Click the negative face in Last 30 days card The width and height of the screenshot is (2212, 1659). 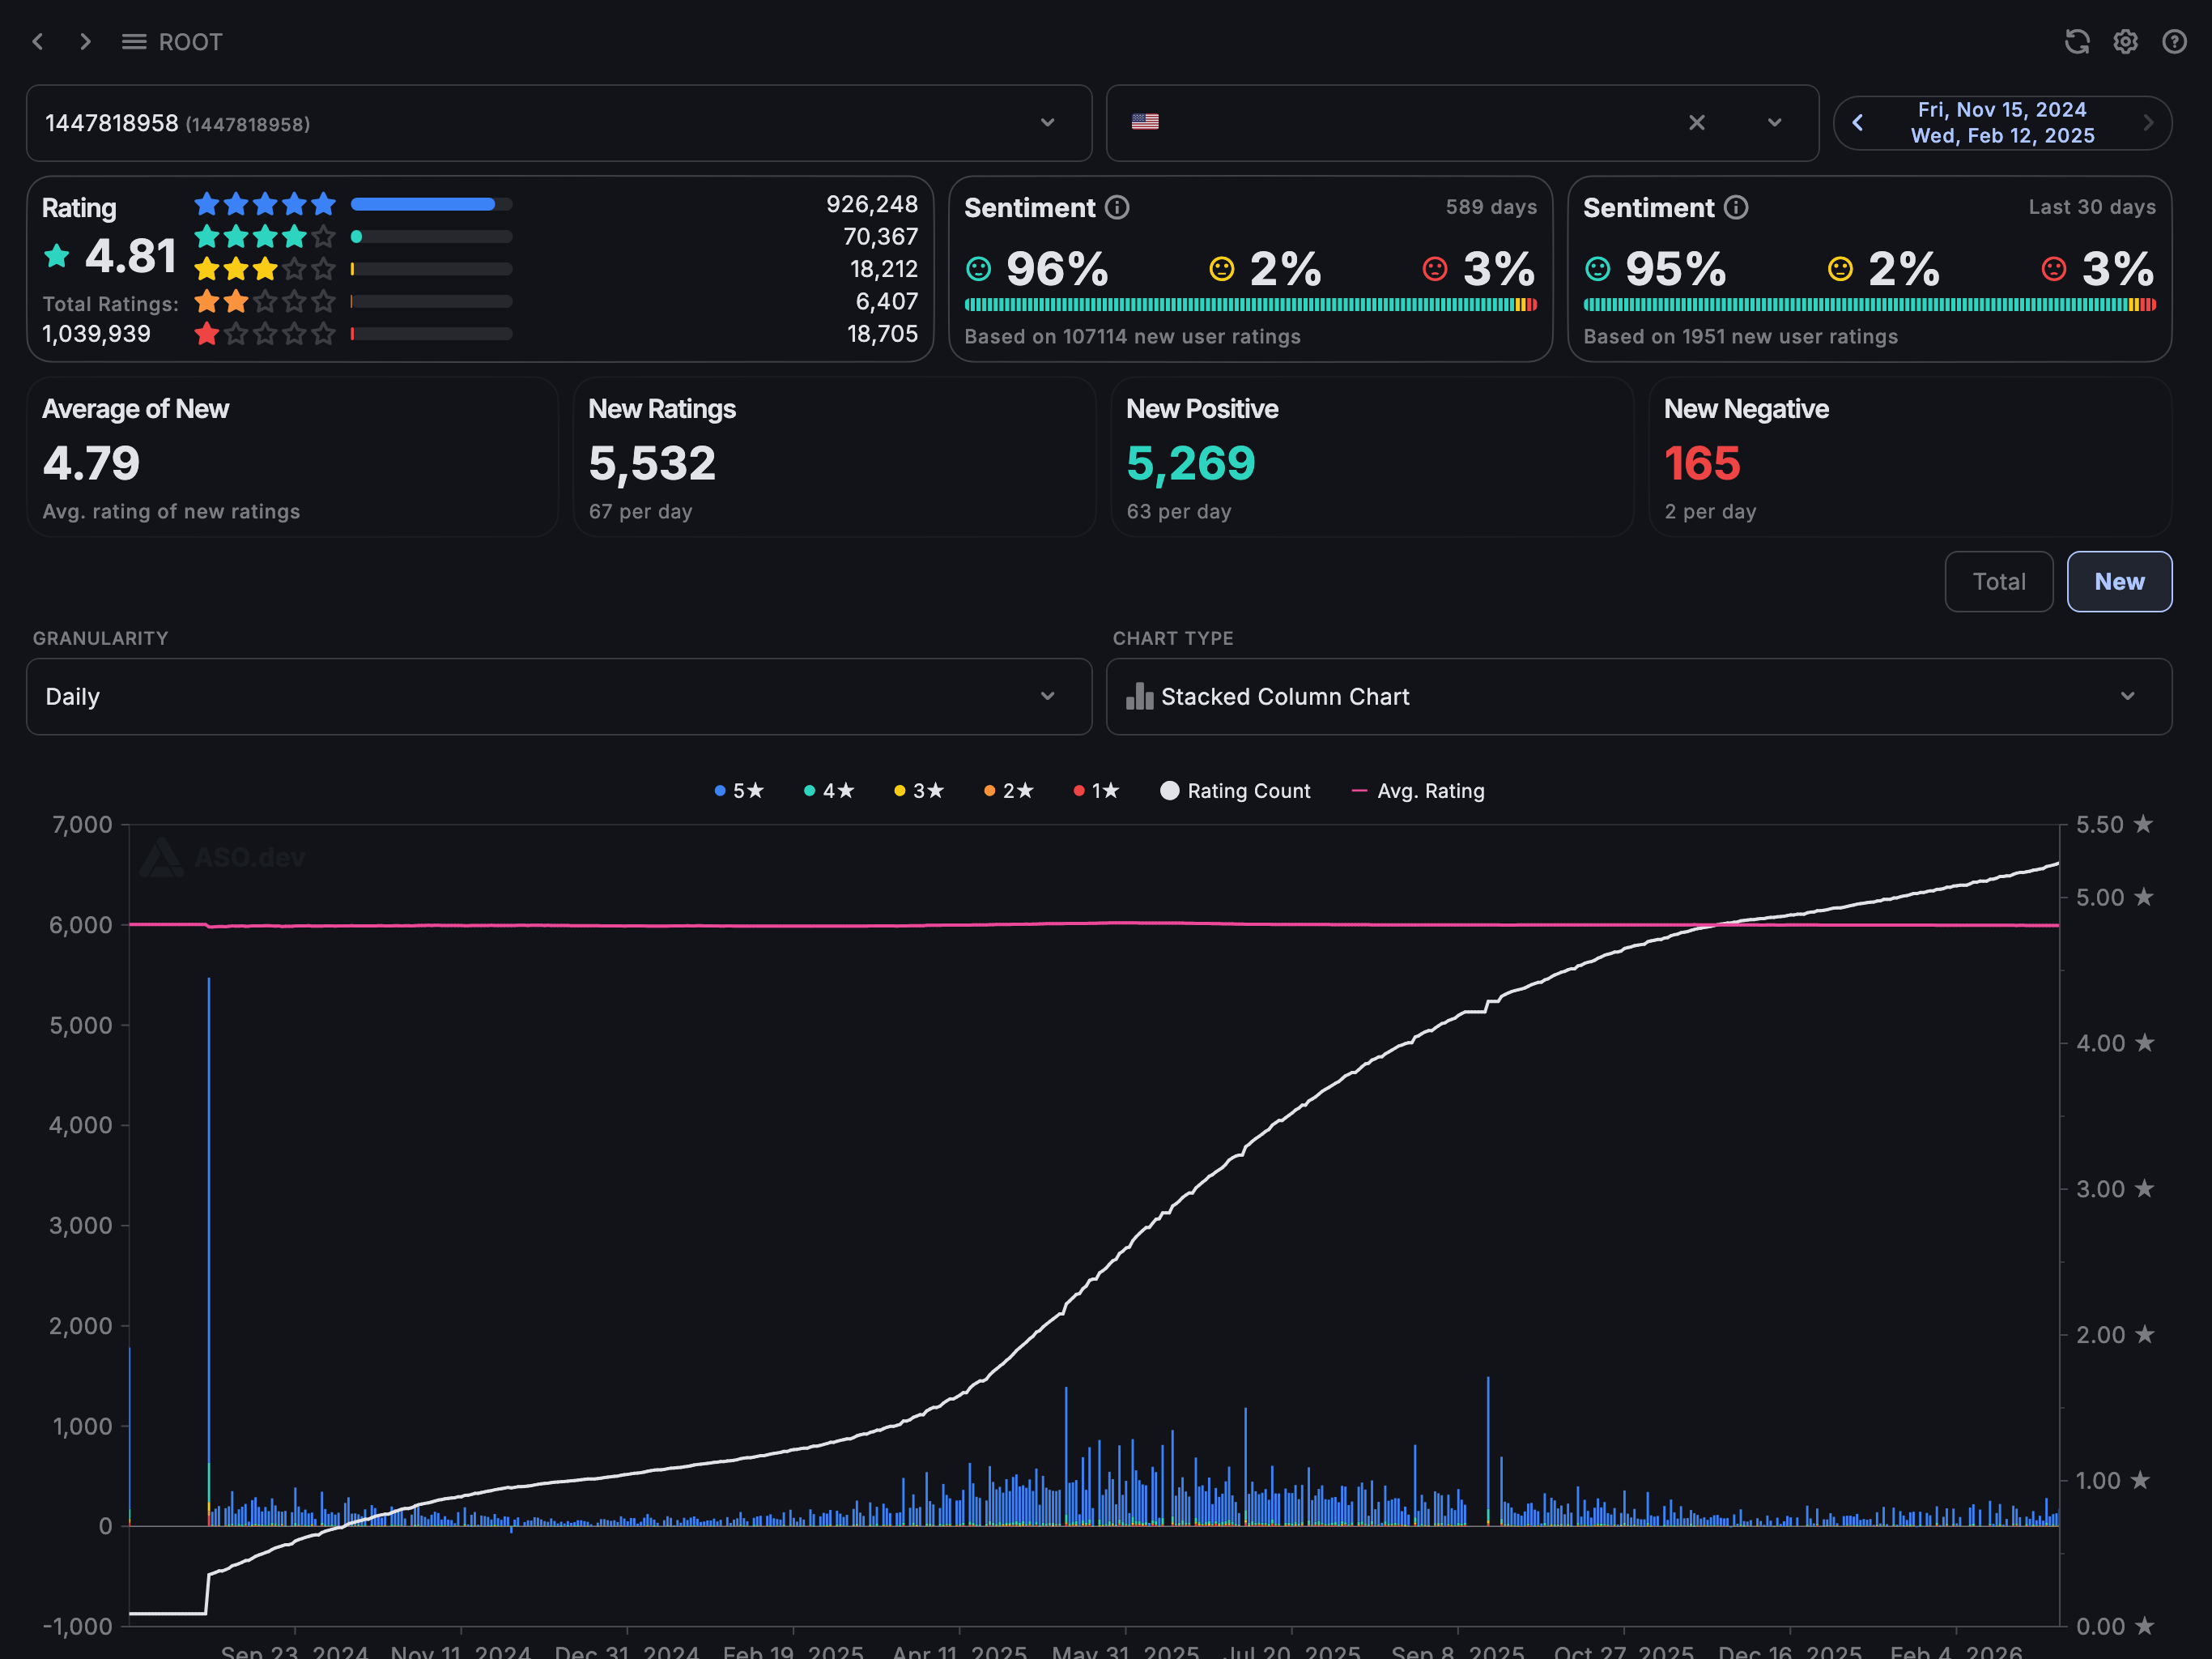(x=2054, y=269)
